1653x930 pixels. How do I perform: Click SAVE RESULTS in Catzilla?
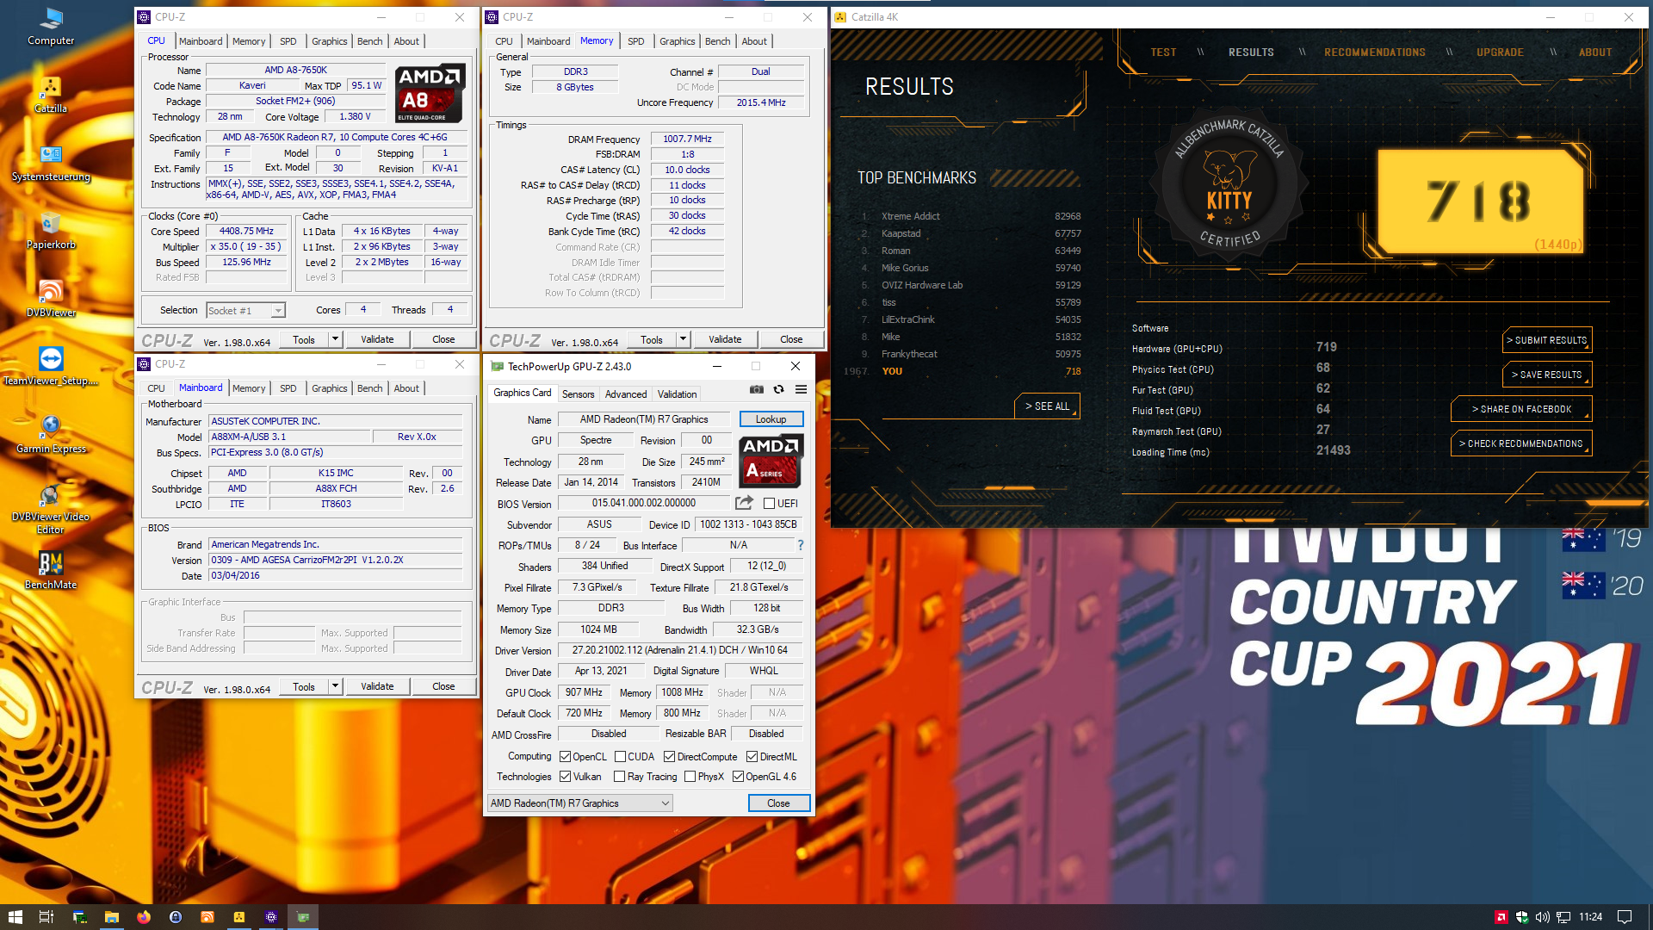(1547, 375)
